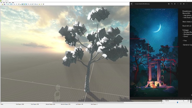Click the 'Monolith:' text in the image

pyautogui.click(x=186, y=13)
